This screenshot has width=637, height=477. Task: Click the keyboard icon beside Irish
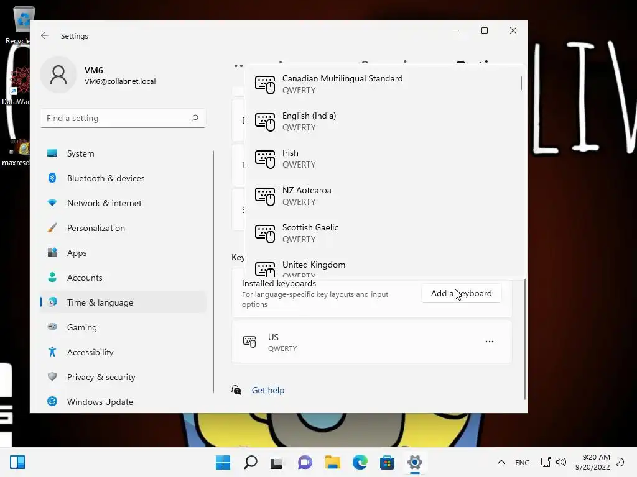click(265, 159)
